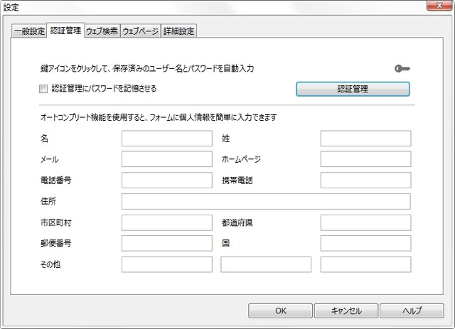Select the last その他 input field
Image resolution: width=455 pixels, height=329 pixels.
365,264
